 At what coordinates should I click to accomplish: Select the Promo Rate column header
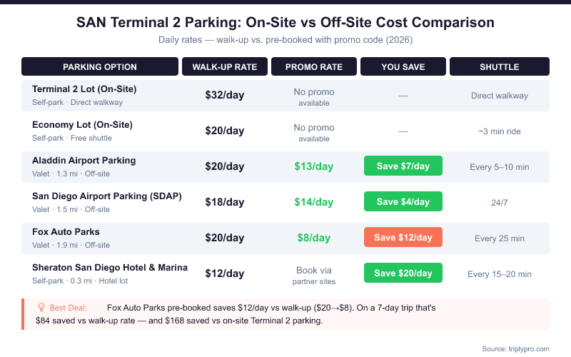coord(314,67)
